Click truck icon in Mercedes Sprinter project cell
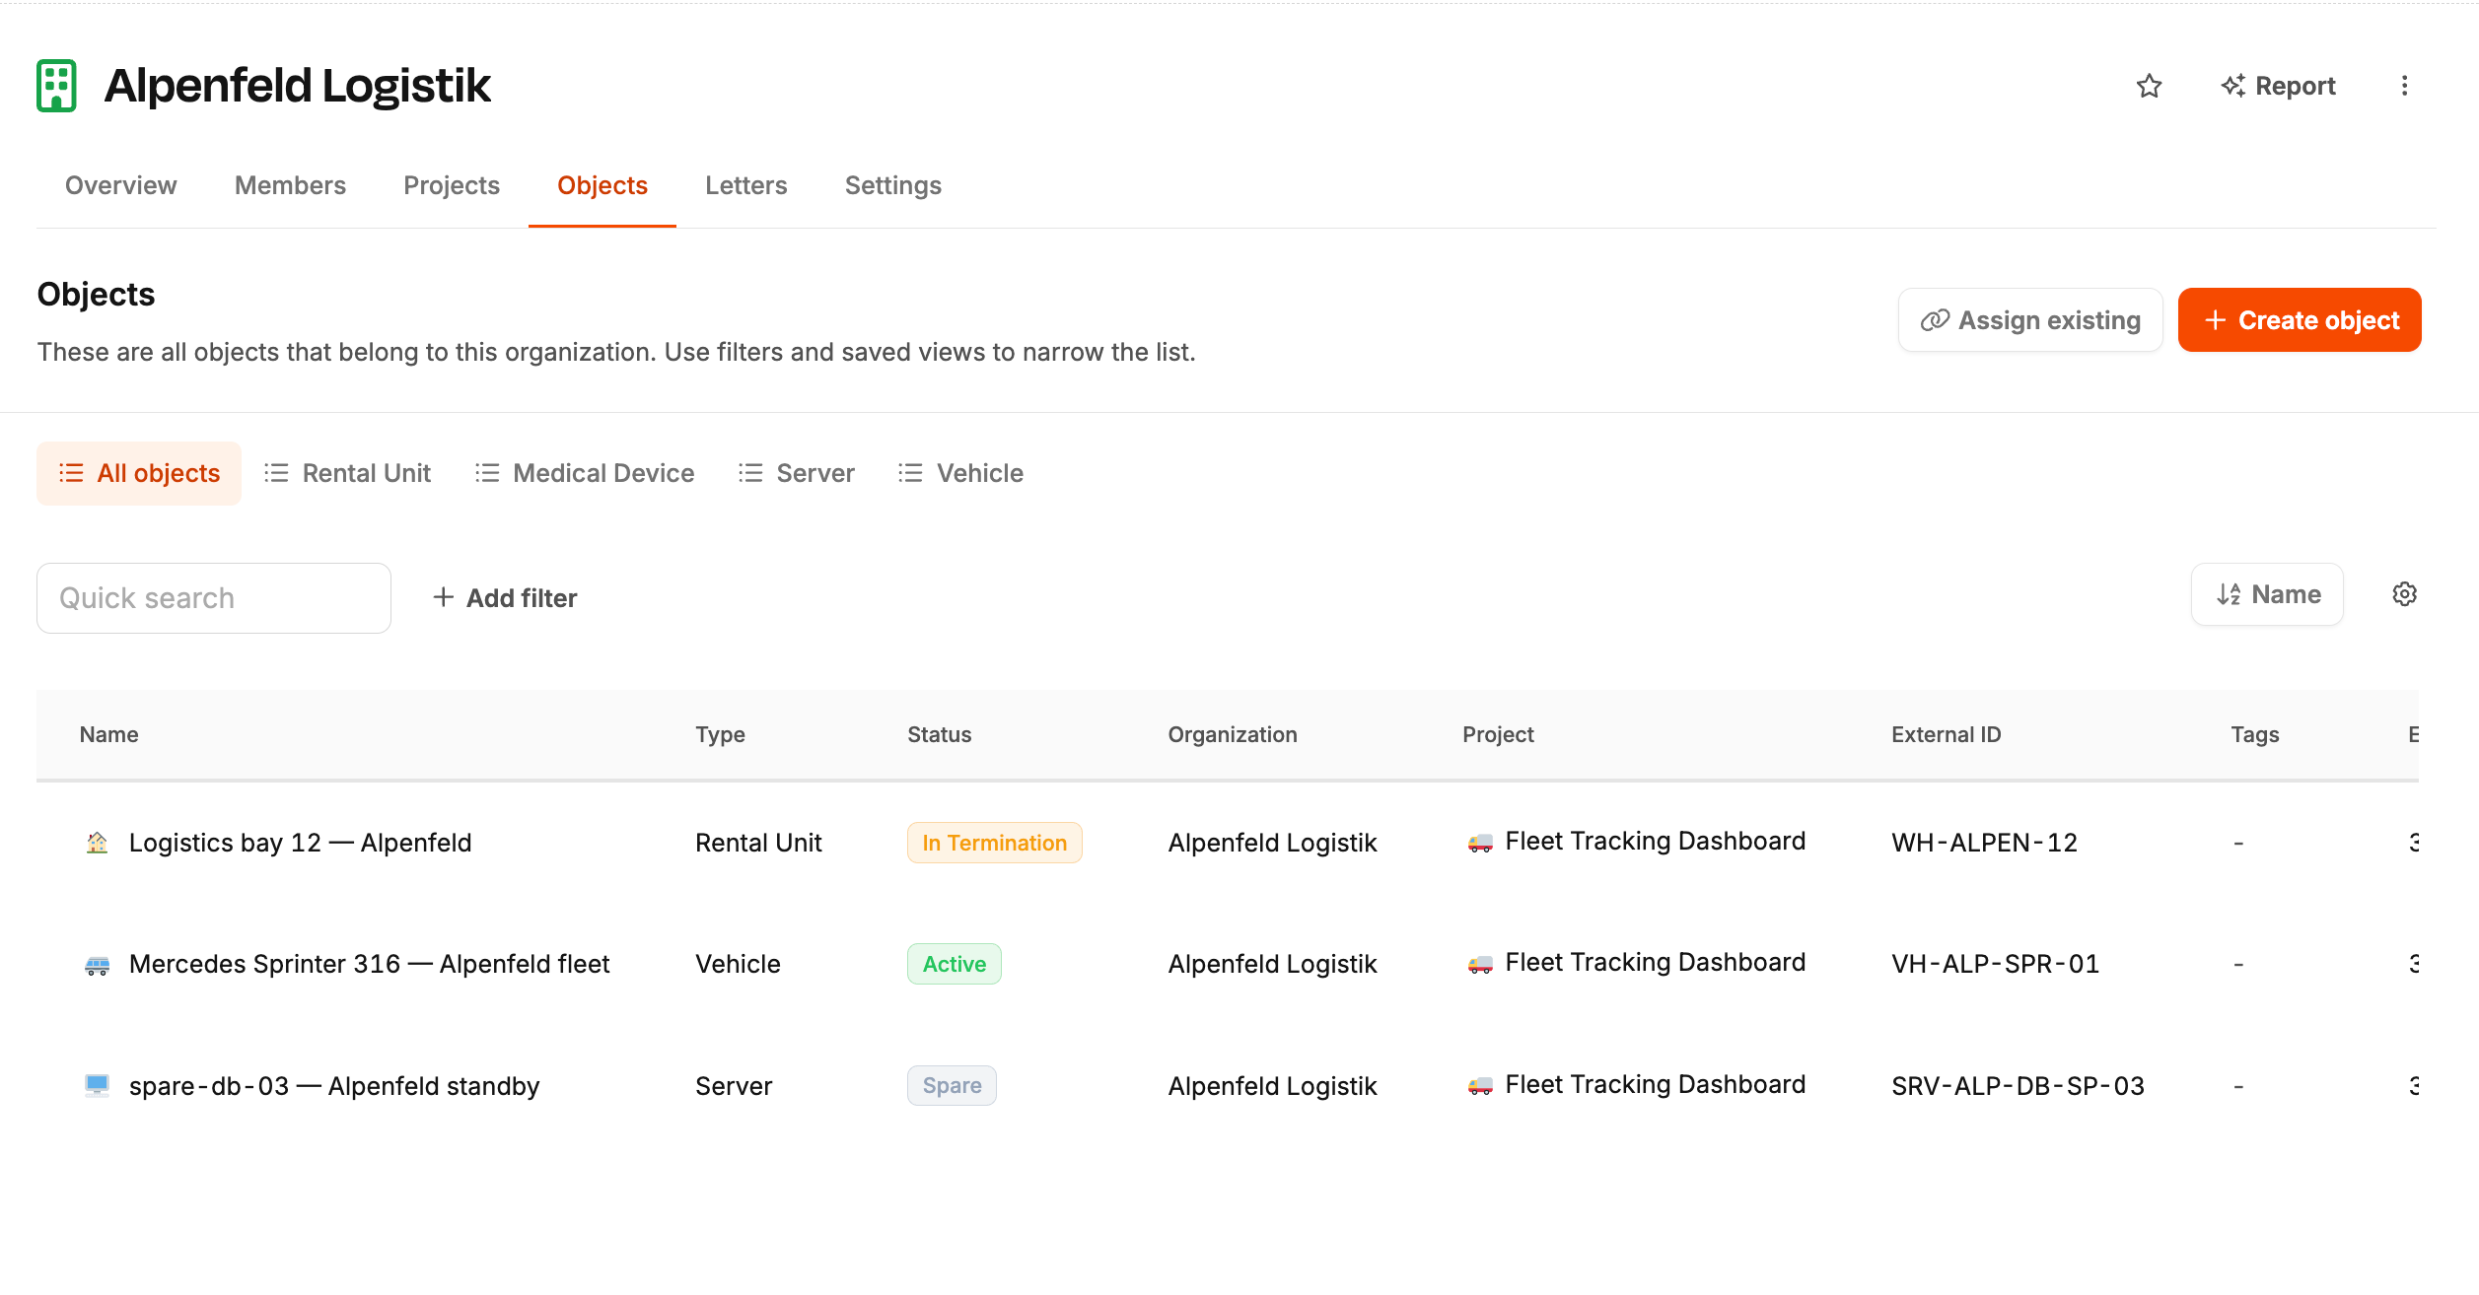The height and width of the screenshot is (1295, 2479). point(1480,964)
